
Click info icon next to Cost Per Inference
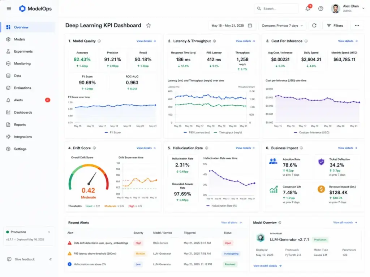click(306, 41)
